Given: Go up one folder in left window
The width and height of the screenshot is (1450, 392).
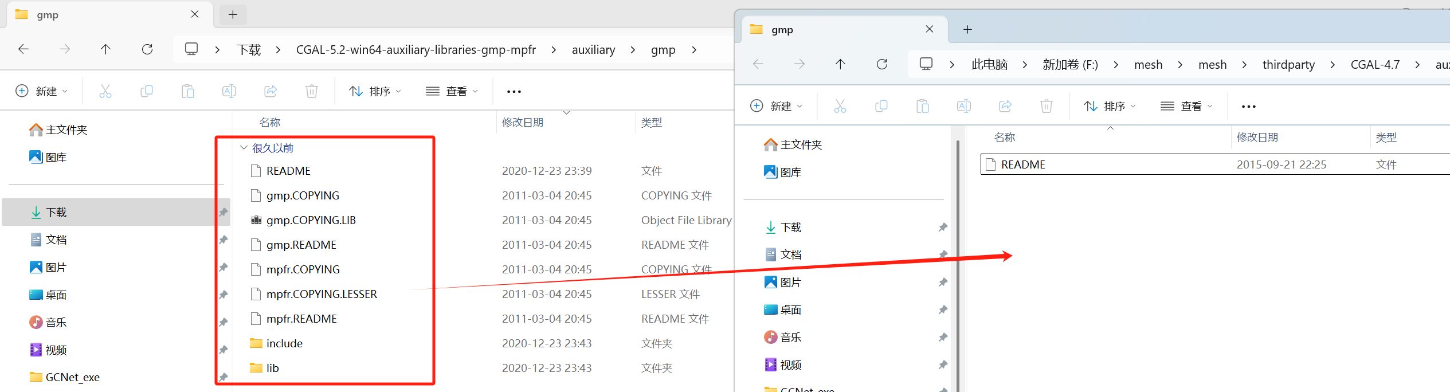Looking at the screenshot, I should 105,49.
